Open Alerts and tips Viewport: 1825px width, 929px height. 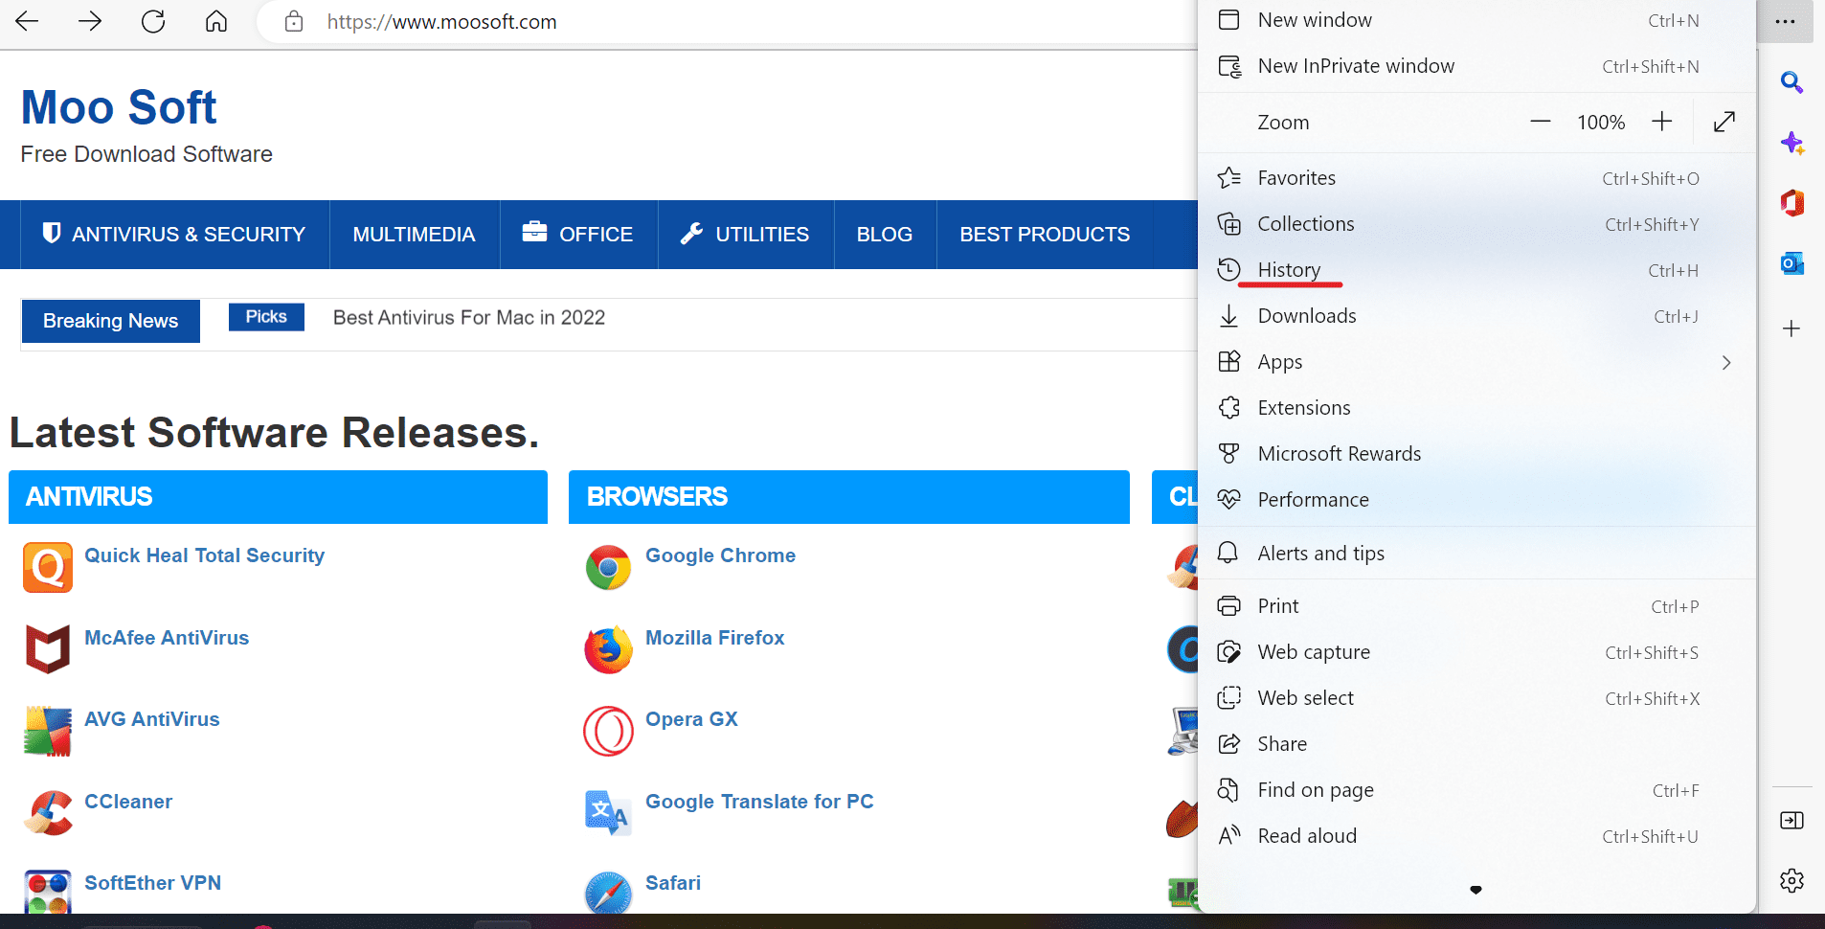pyautogui.click(x=1476, y=554)
